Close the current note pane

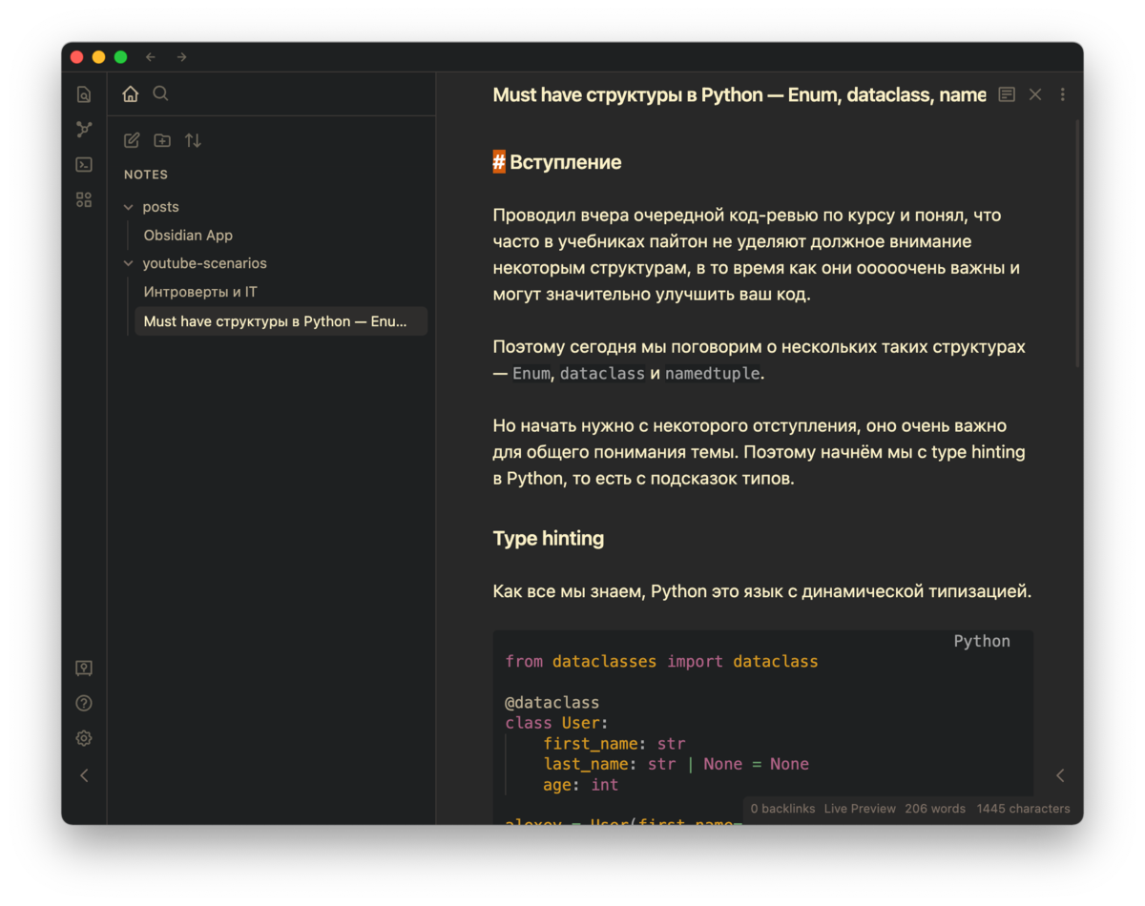coord(1035,94)
